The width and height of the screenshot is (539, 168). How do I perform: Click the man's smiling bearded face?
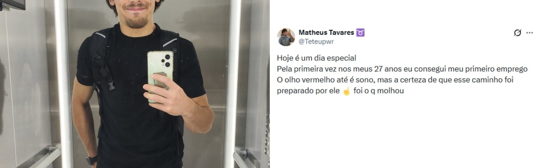tap(136, 13)
